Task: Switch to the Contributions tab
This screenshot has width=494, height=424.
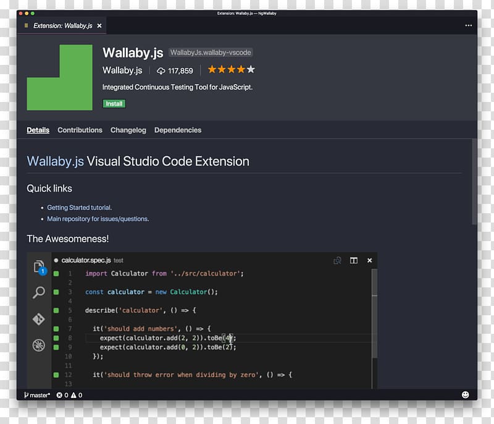Action: [80, 130]
